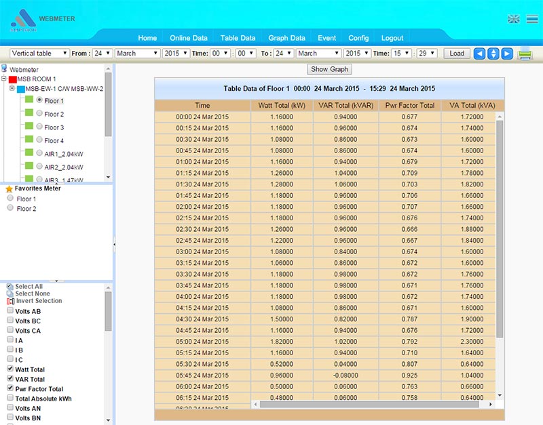Screen dimensions: 543x425
Task: Click the meter tree scrollbar thumb
Action: pos(108,104)
